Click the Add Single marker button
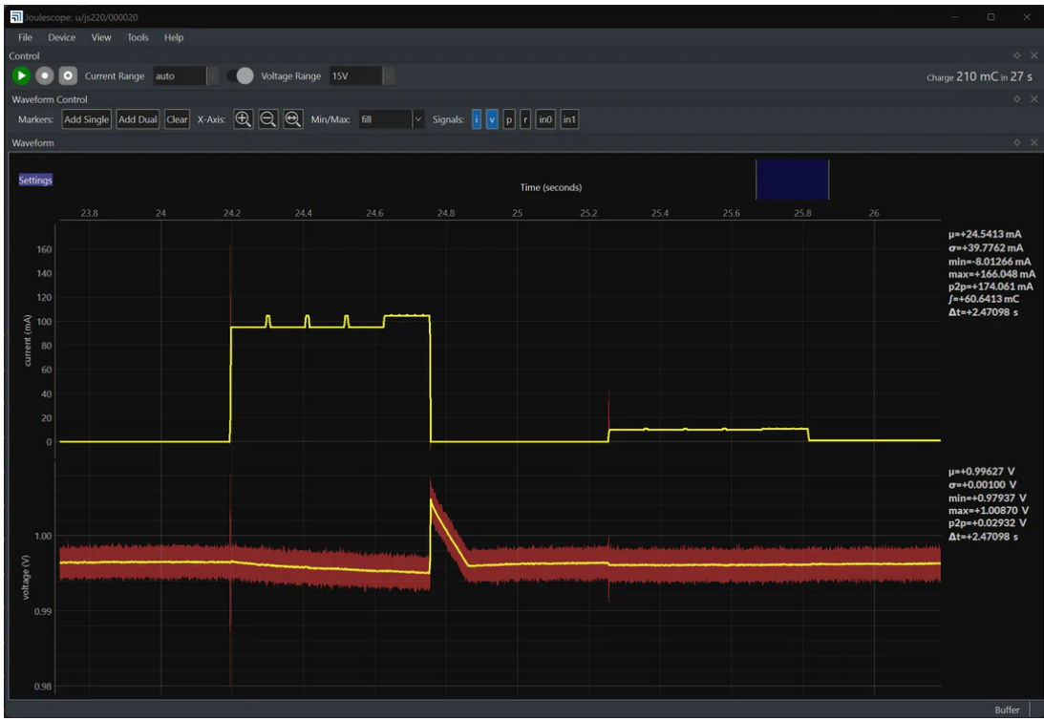1044x721 pixels. point(87,119)
